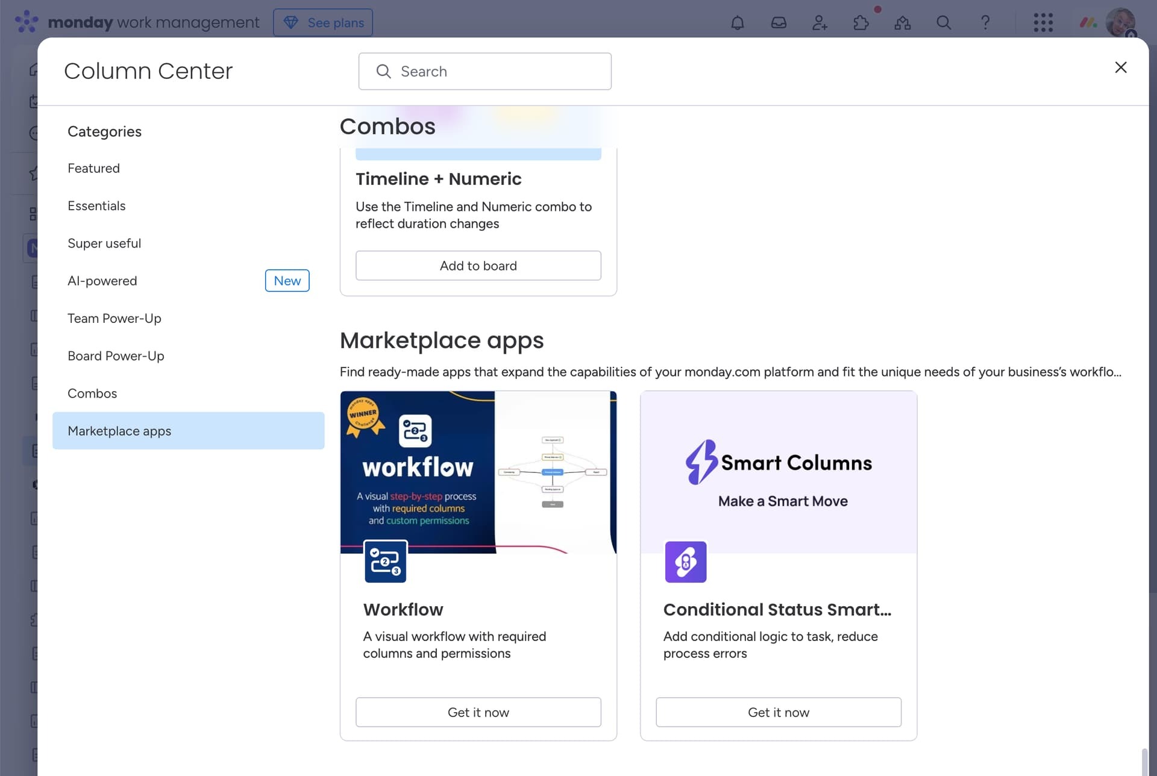Click the Conditional Status Smart... title
This screenshot has height=776, width=1157.
(777, 610)
